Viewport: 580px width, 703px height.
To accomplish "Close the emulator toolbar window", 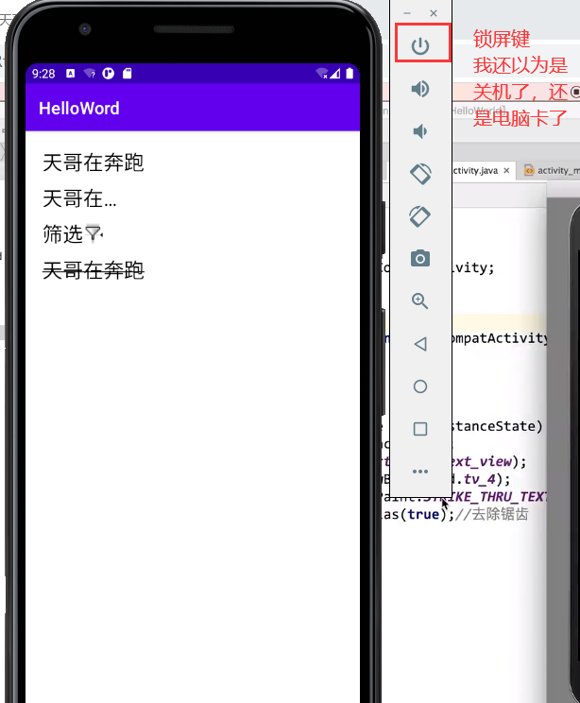I will click(x=434, y=13).
